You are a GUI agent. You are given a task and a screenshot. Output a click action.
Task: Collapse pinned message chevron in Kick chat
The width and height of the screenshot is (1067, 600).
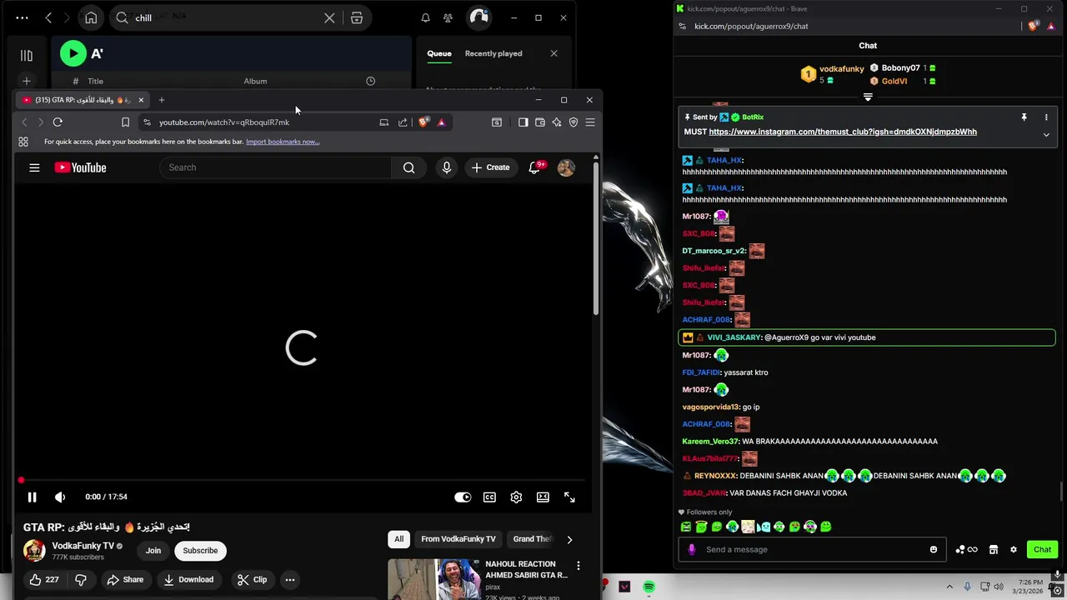(x=1046, y=135)
